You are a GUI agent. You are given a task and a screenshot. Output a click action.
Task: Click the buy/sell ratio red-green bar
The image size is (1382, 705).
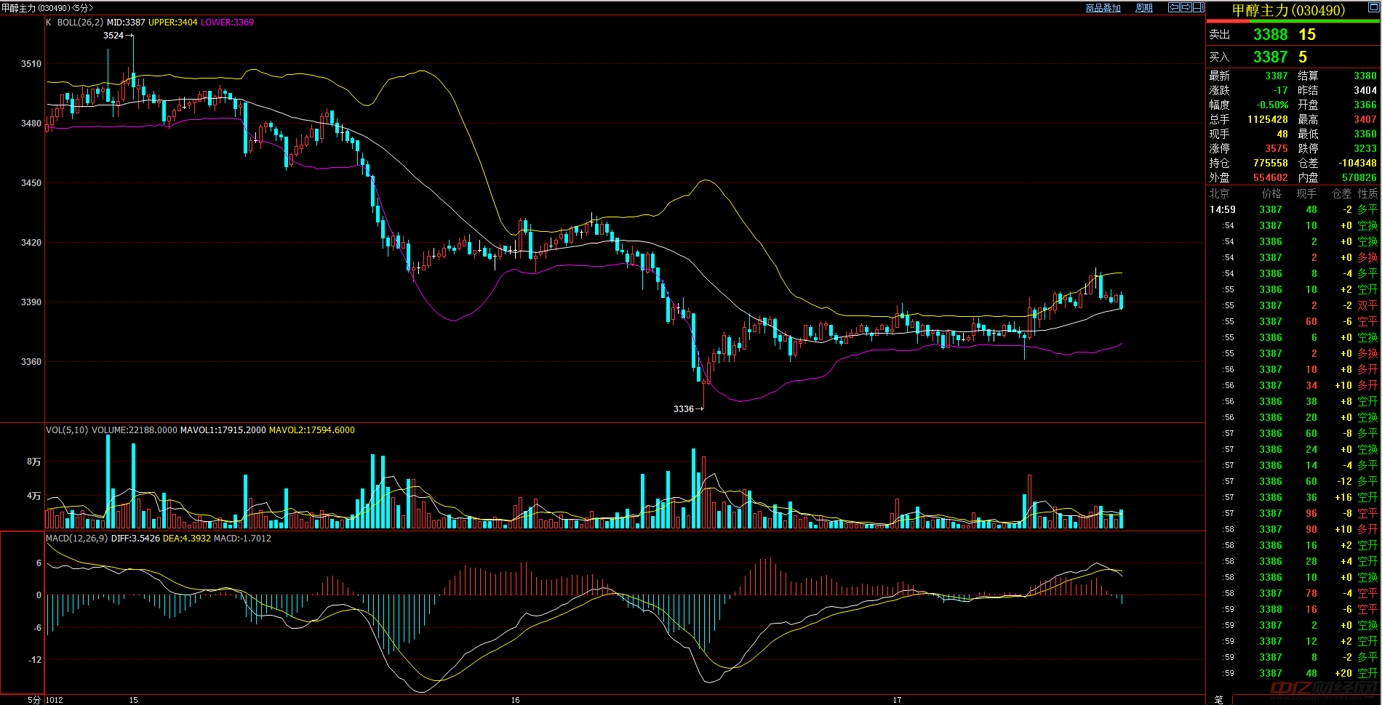(x=1293, y=21)
